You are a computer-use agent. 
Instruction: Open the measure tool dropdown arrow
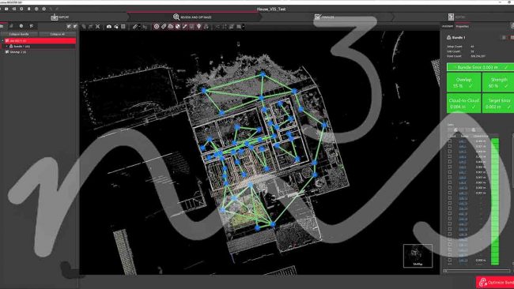[139, 27]
